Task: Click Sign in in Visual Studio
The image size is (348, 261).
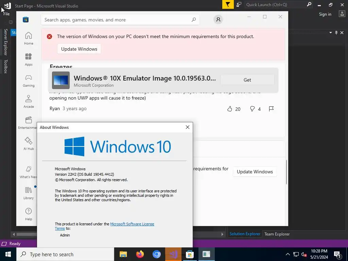Action: pos(325,14)
